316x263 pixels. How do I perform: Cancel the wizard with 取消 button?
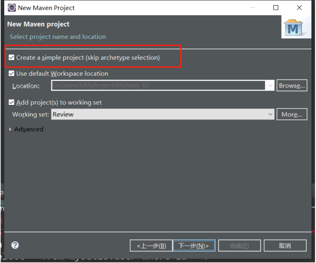(285, 246)
